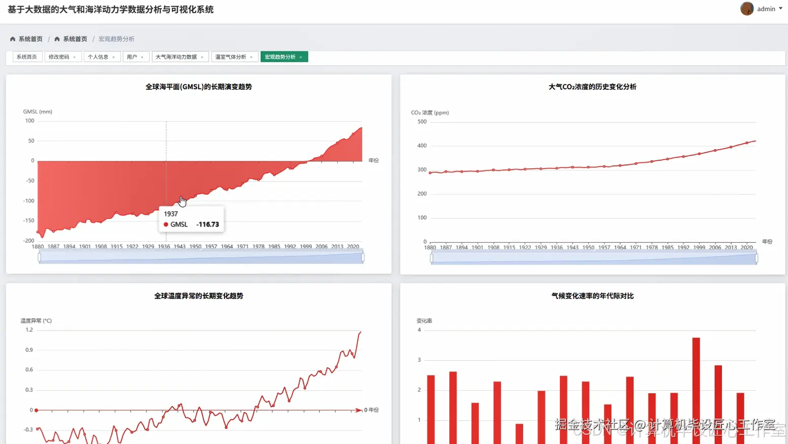Click the admin username text
This screenshot has width=788, height=444.
(766, 9)
